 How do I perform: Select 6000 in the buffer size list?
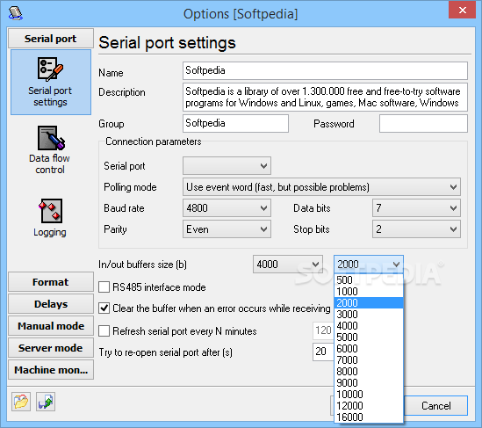pyautogui.click(x=369, y=348)
